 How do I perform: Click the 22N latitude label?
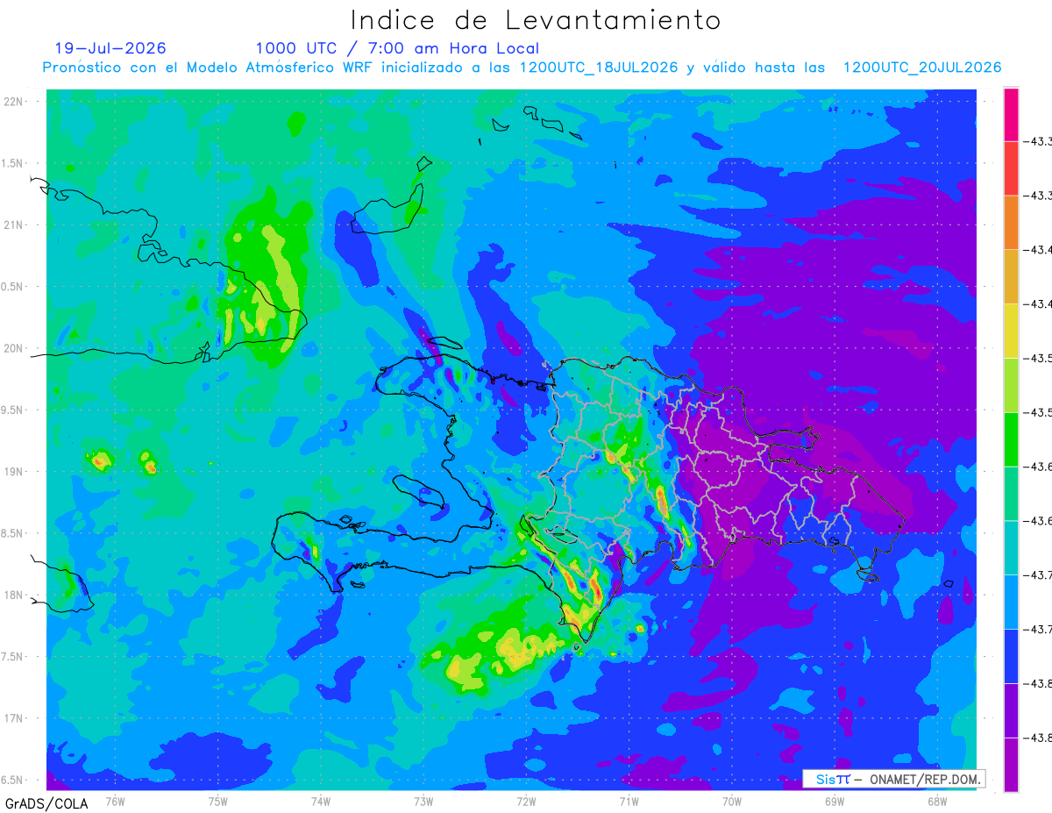13,102
